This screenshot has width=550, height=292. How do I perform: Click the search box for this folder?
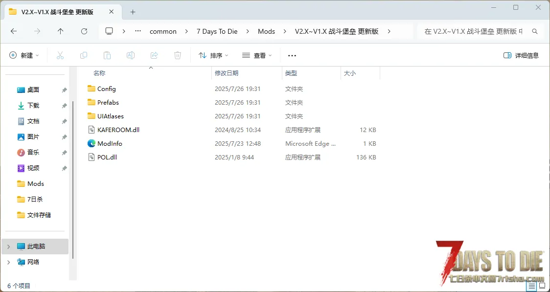(473, 31)
